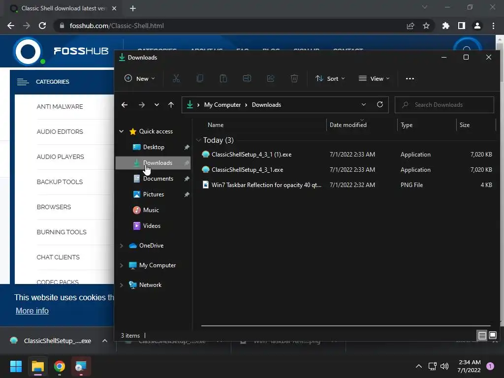Click Chrome icon on taskbar
The height and width of the screenshot is (378, 504).
click(60, 366)
